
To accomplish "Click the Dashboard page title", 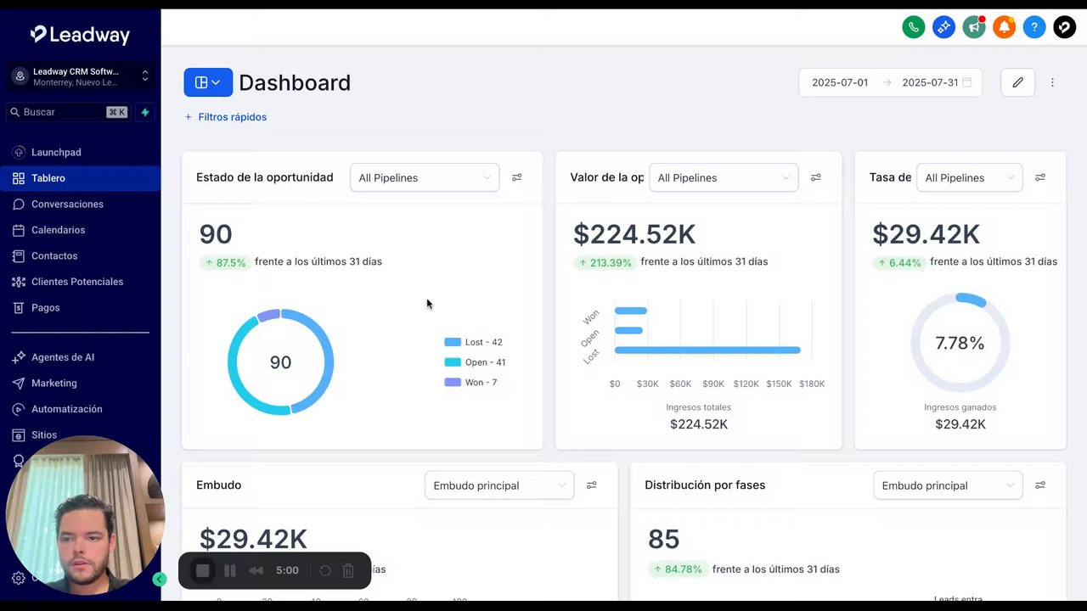I will pyautogui.click(x=295, y=82).
